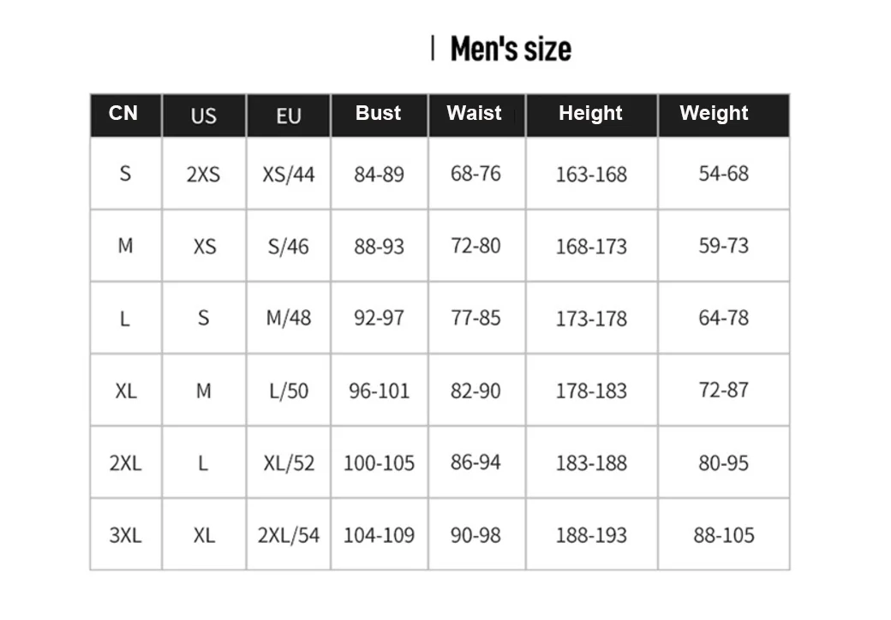
Task: Click the Men's size heading
Action: [510, 49]
